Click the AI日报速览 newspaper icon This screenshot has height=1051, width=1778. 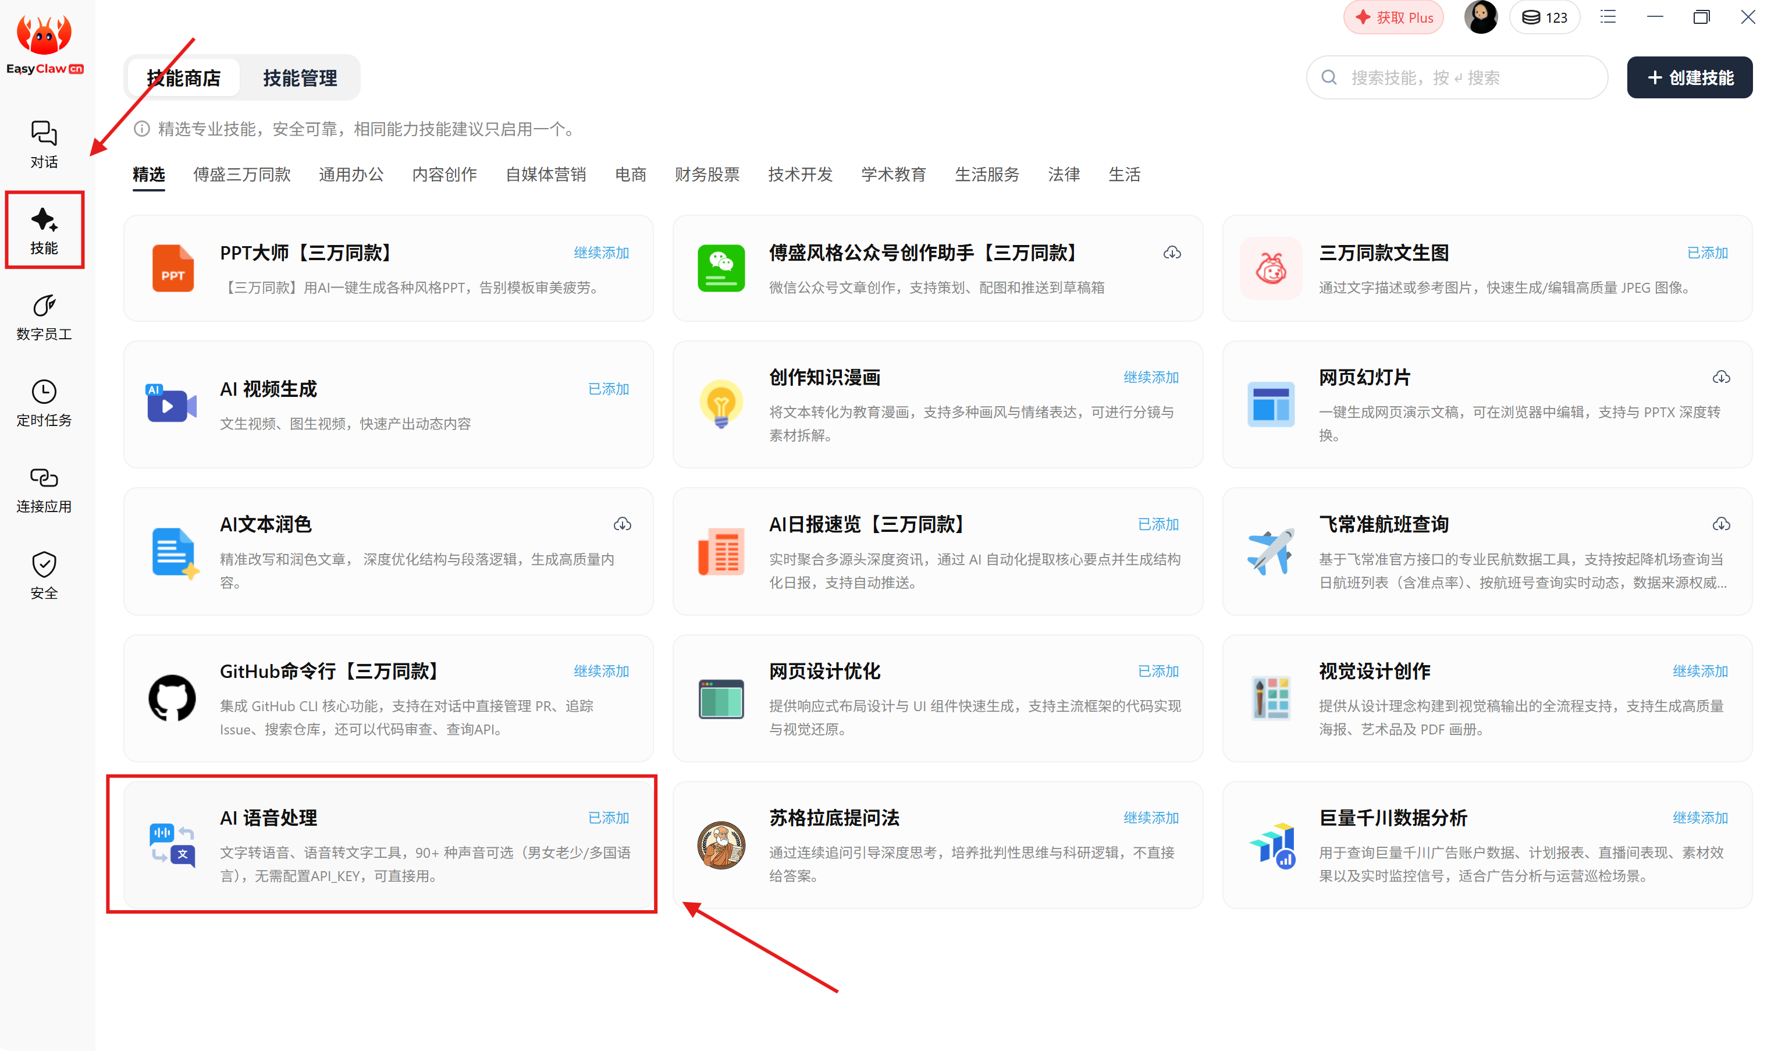721,551
